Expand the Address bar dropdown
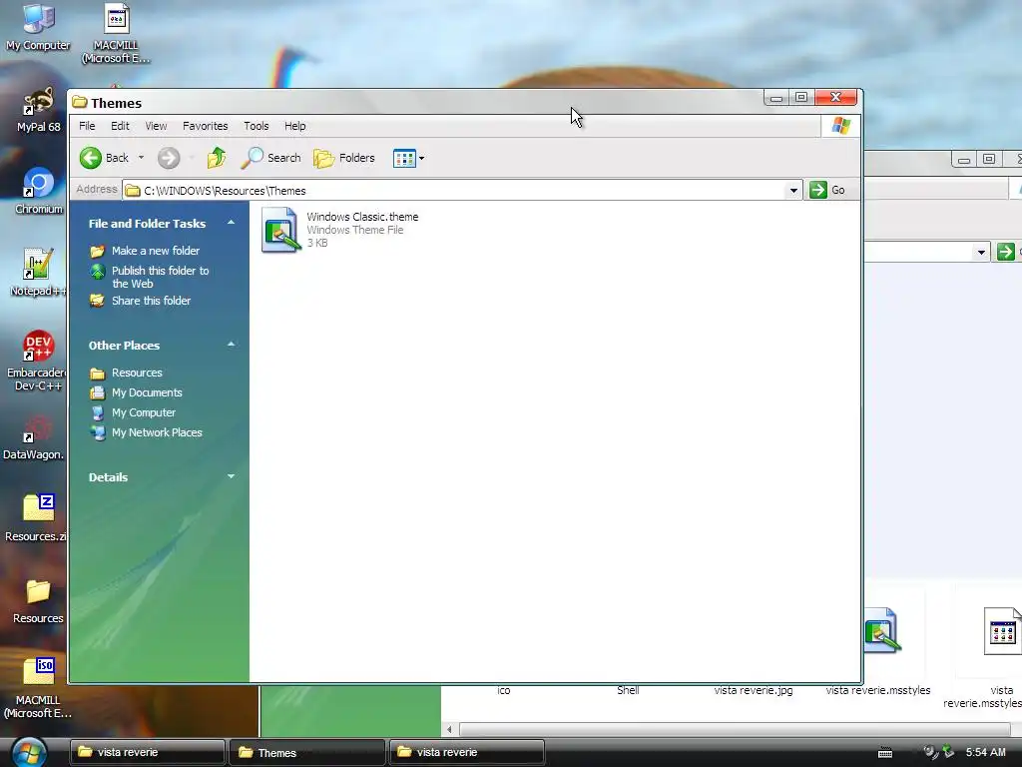Image resolution: width=1022 pixels, height=767 pixels. [793, 191]
